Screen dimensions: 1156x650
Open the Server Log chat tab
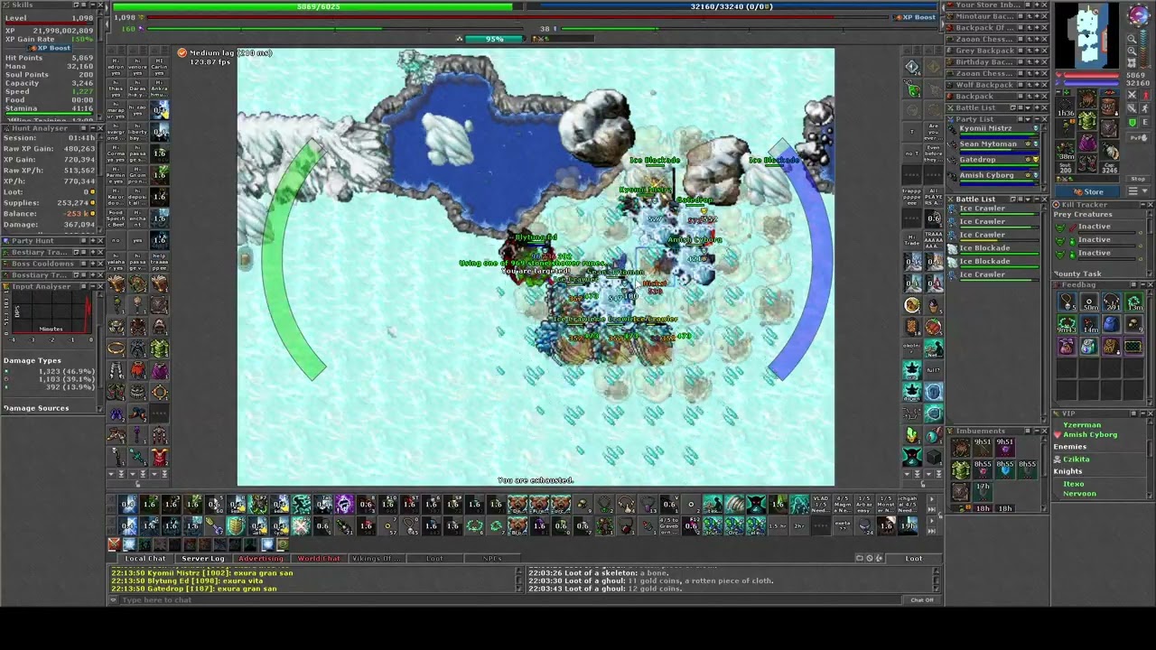click(202, 558)
